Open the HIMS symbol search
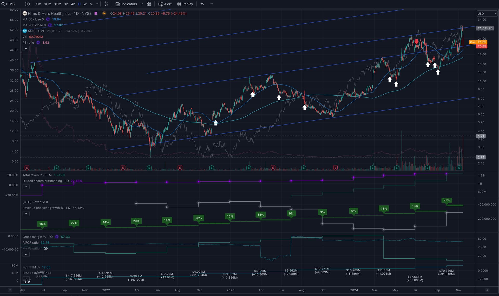 (x=8, y=4)
